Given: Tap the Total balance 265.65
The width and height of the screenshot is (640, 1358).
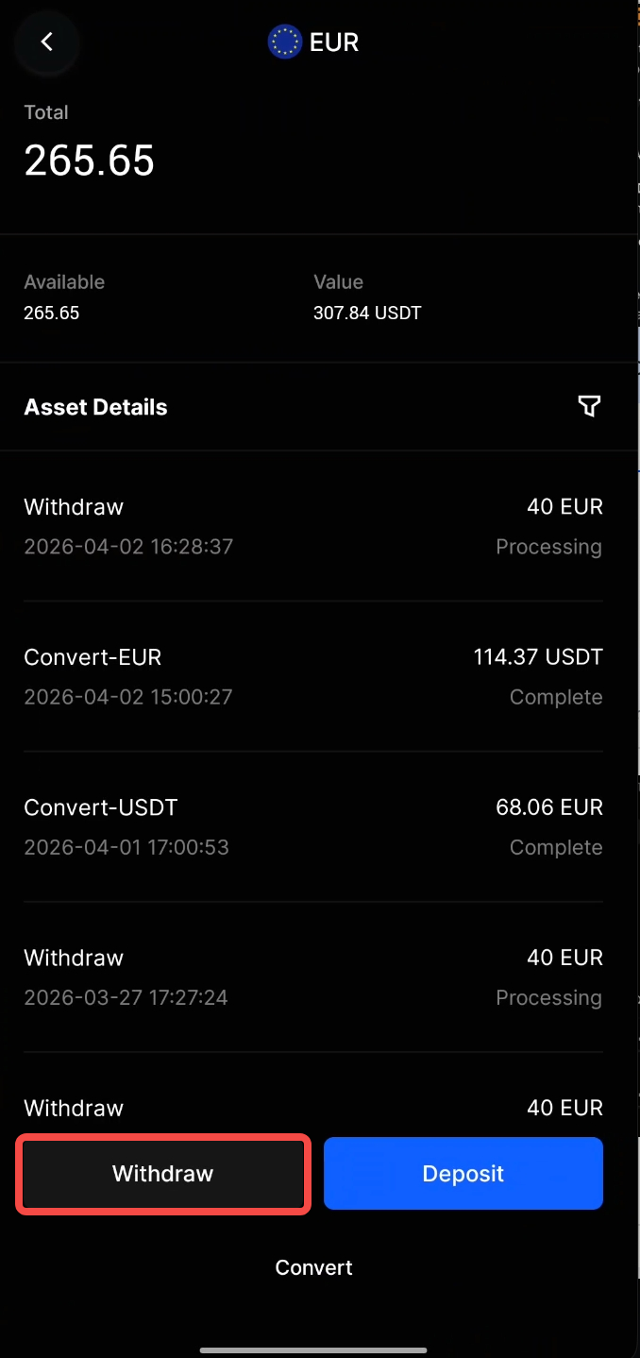Looking at the screenshot, I should (x=89, y=161).
